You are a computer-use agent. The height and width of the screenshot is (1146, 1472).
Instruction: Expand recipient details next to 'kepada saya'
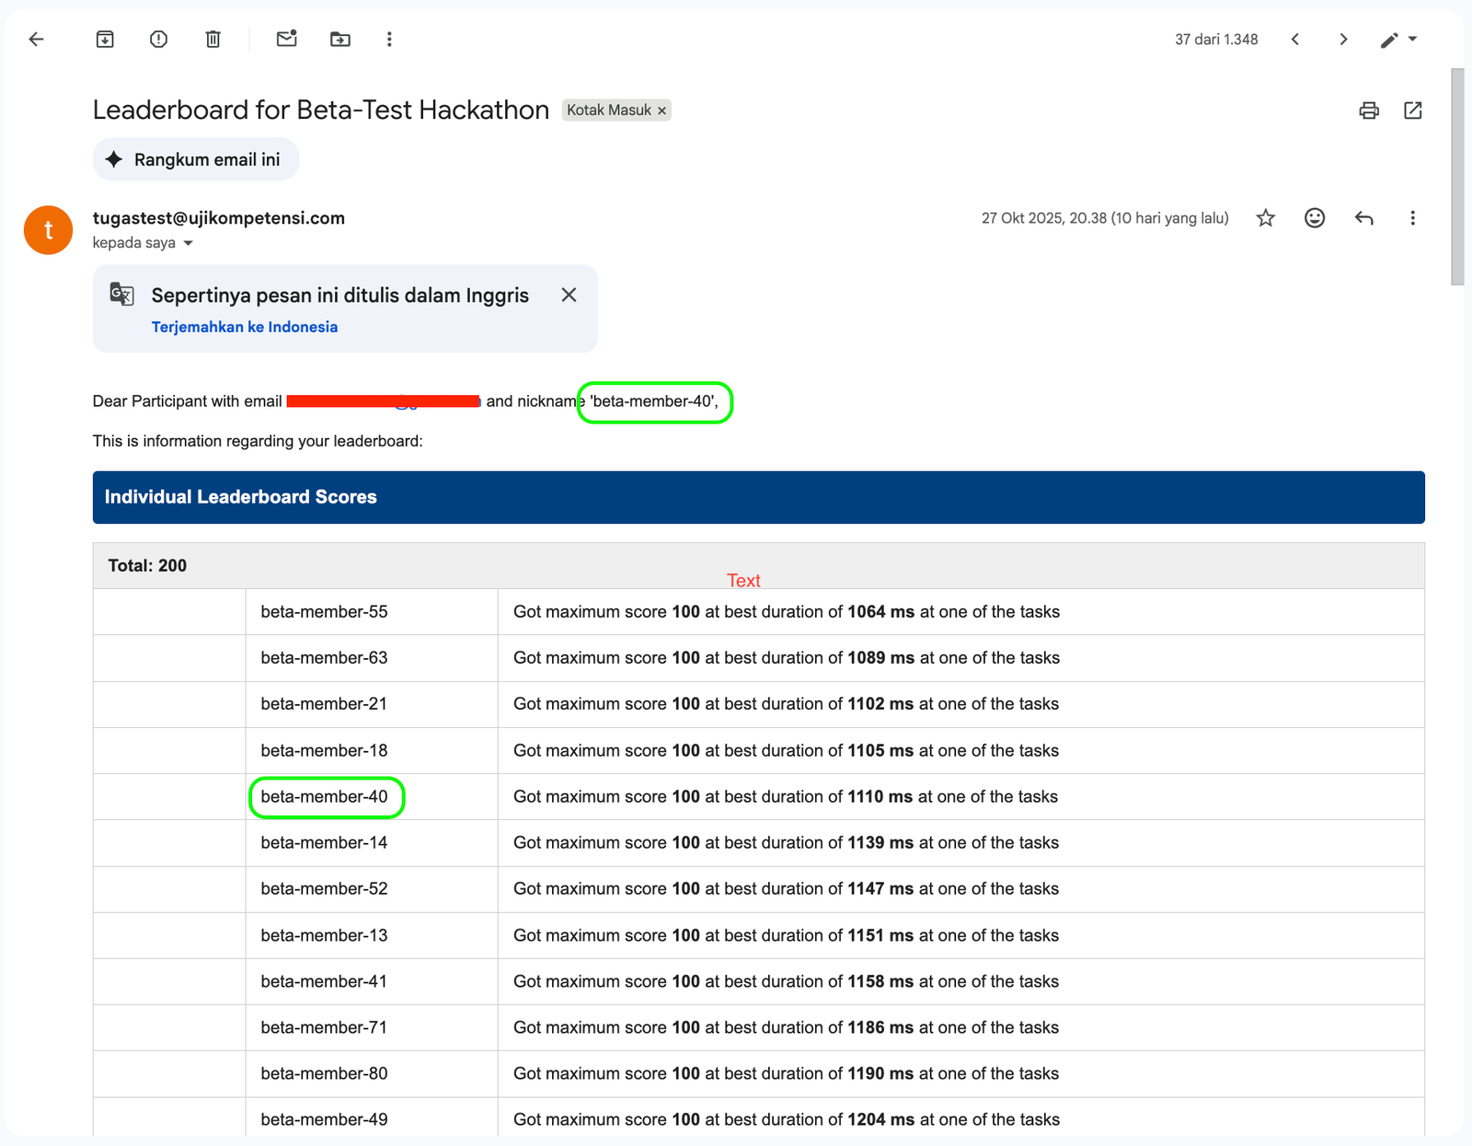pos(189,243)
